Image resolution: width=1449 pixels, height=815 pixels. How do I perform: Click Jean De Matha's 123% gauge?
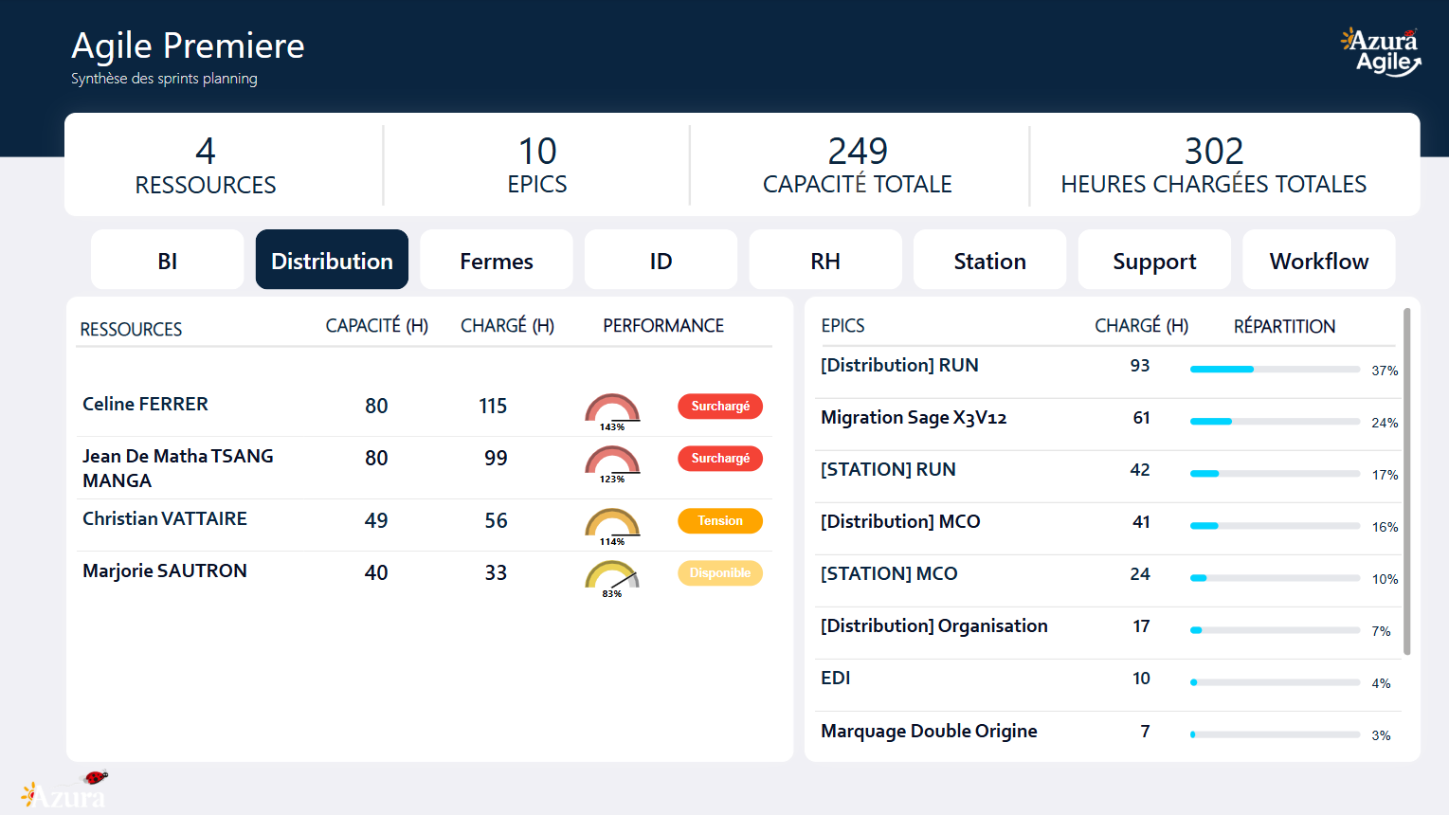click(612, 462)
